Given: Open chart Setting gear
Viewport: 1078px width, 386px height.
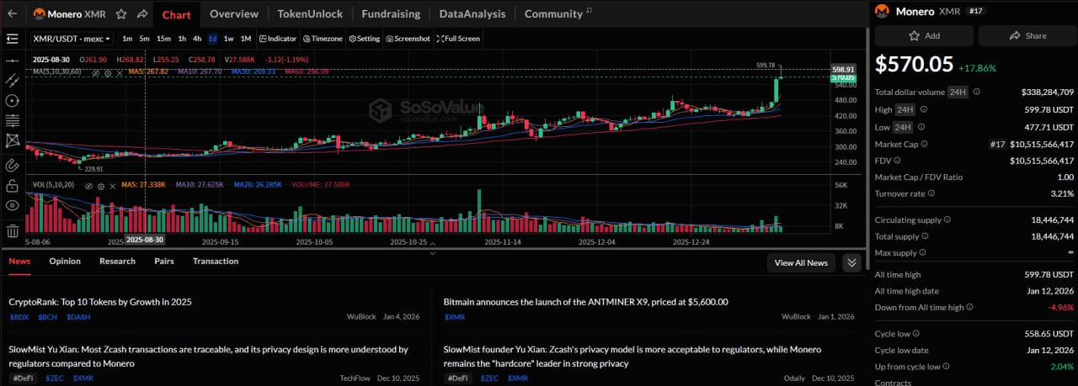Looking at the screenshot, I should pyautogui.click(x=365, y=39).
